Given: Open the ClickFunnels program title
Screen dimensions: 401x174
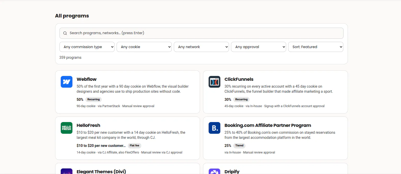Looking at the screenshot, I should click(239, 79).
